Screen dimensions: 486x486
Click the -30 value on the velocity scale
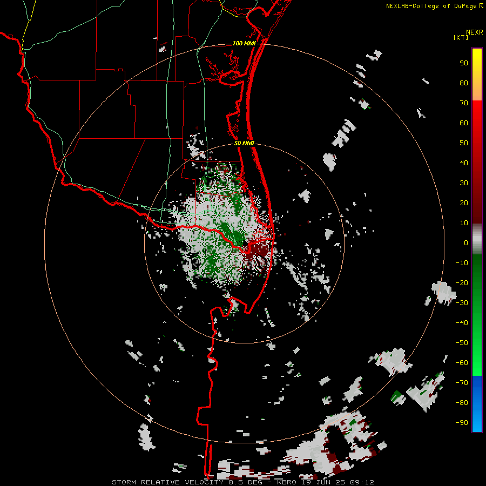(462, 303)
